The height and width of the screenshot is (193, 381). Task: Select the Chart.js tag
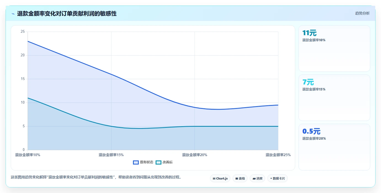[x=220, y=178]
